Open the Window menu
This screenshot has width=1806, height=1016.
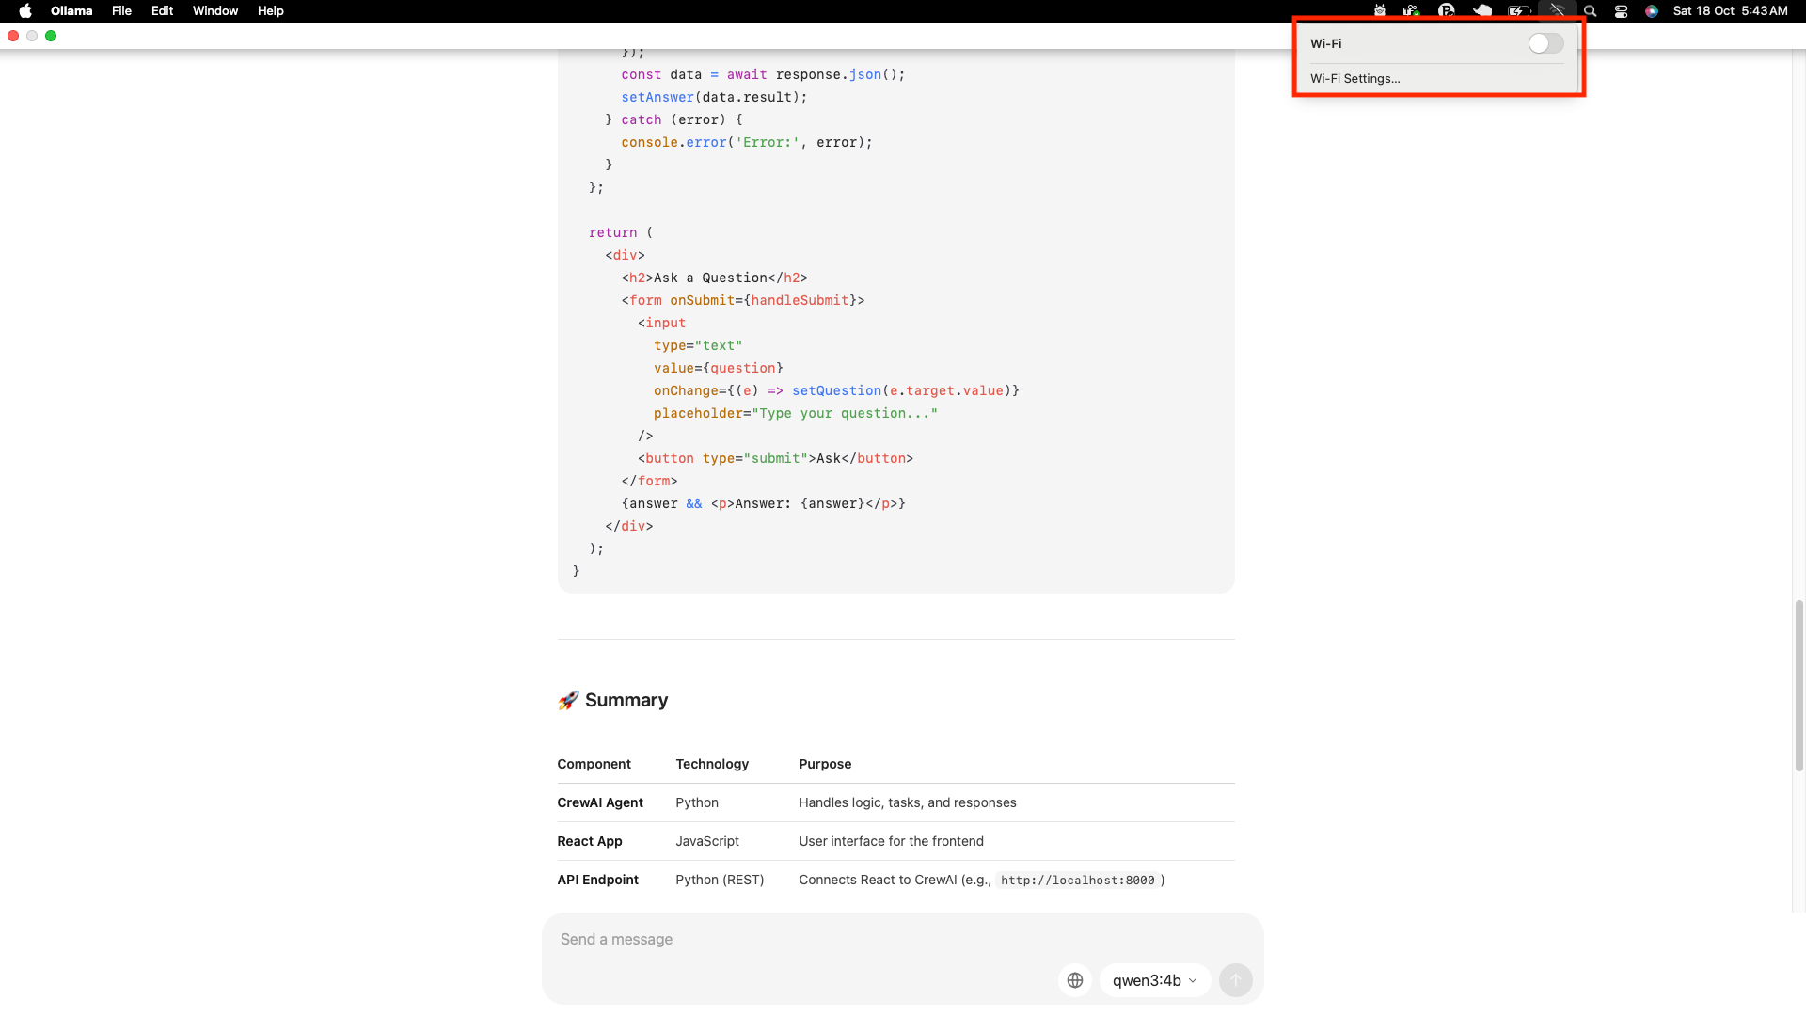coord(215,11)
